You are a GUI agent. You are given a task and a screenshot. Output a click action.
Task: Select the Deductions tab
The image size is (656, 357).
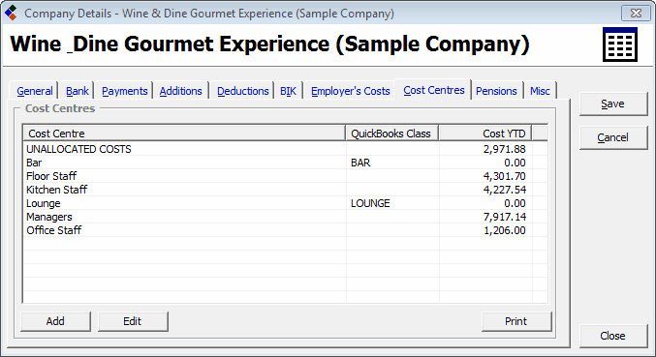pos(242,91)
